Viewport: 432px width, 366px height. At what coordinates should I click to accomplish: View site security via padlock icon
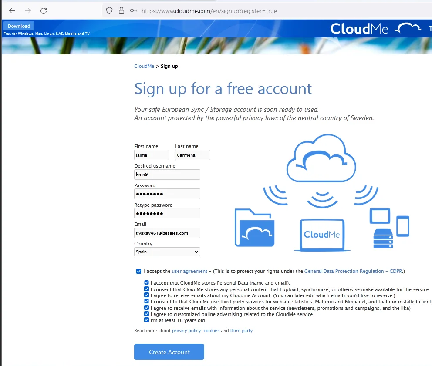pyautogui.click(x=121, y=11)
